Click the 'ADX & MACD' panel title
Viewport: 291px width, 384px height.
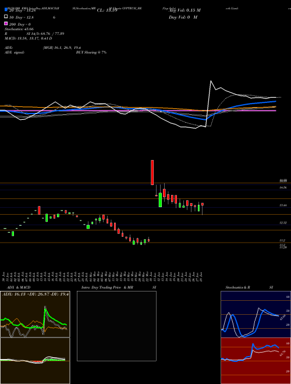19,287
